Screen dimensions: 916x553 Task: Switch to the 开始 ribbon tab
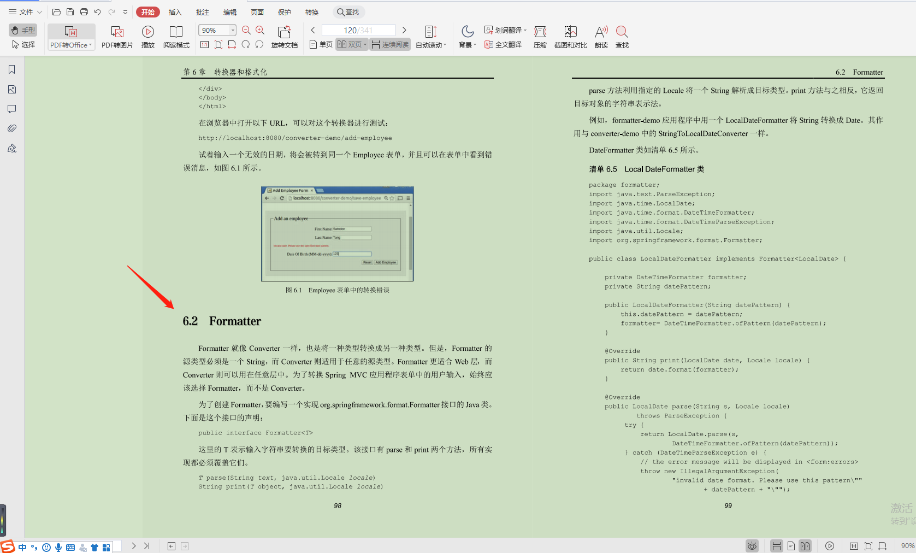(x=147, y=12)
